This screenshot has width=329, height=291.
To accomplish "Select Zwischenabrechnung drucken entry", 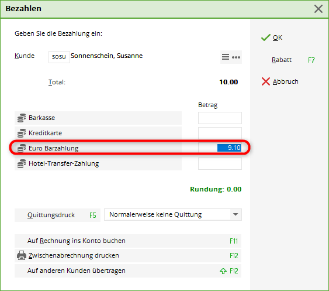I will tap(128, 256).
